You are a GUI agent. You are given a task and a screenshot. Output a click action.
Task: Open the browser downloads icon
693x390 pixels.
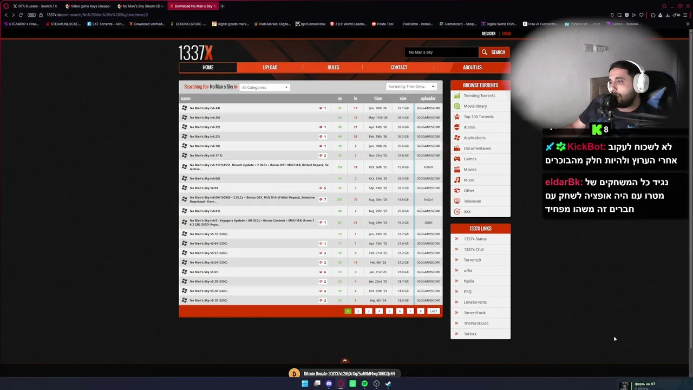[668, 15]
